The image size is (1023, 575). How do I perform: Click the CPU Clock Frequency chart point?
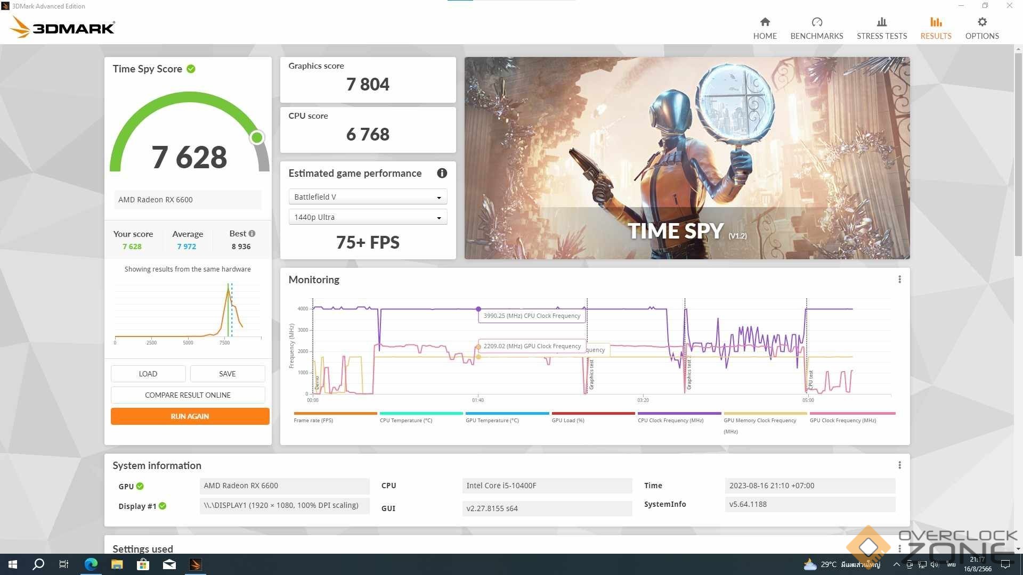(478, 309)
